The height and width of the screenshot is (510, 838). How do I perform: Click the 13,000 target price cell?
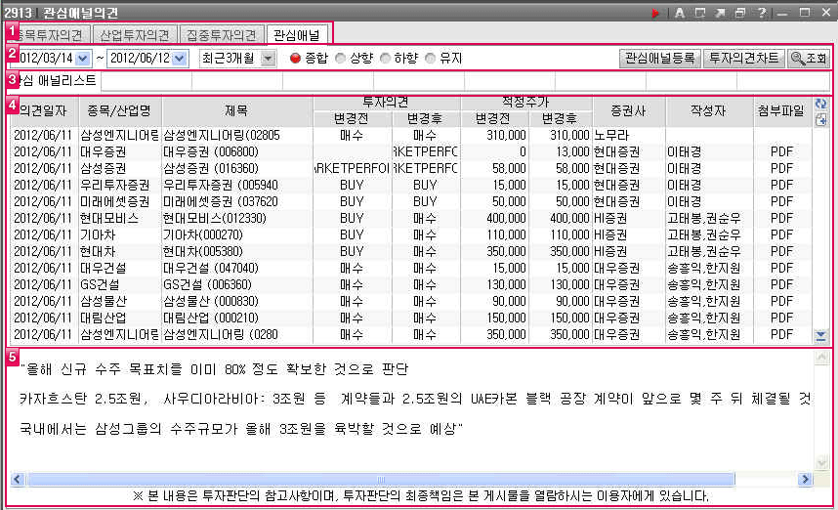coord(560,151)
